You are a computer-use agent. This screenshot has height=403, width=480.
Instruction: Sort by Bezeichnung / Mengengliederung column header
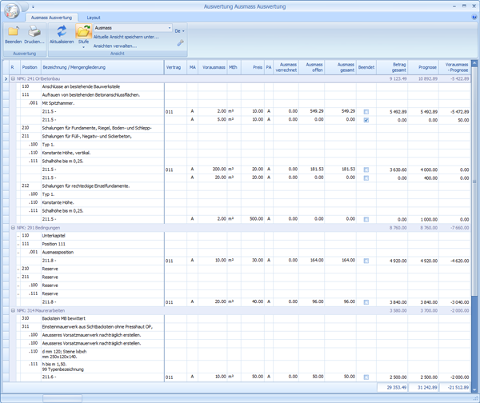[102, 67]
